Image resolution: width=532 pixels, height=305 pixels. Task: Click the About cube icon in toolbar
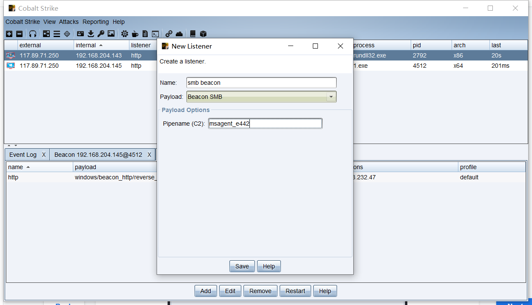(x=203, y=34)
